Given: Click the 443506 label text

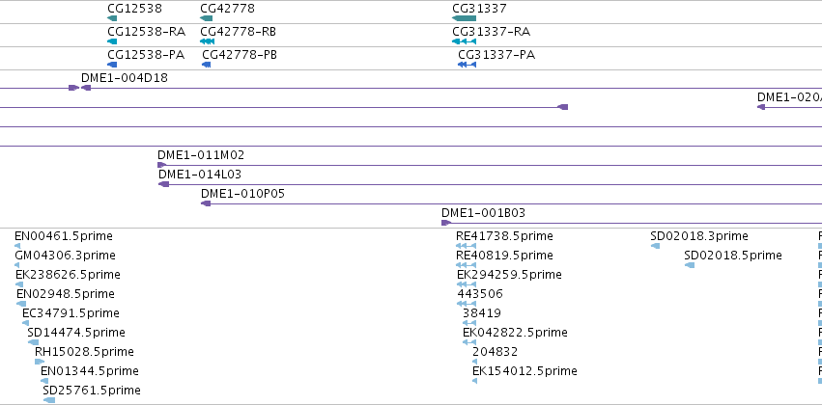Looking at the screenshot, I should [x=480, y=294].
